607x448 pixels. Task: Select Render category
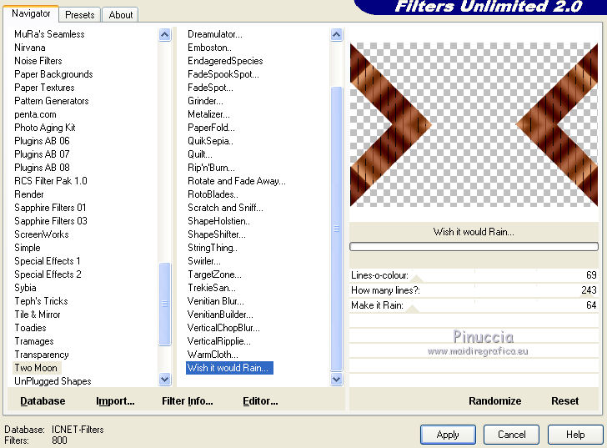click(x=29, y=194)
